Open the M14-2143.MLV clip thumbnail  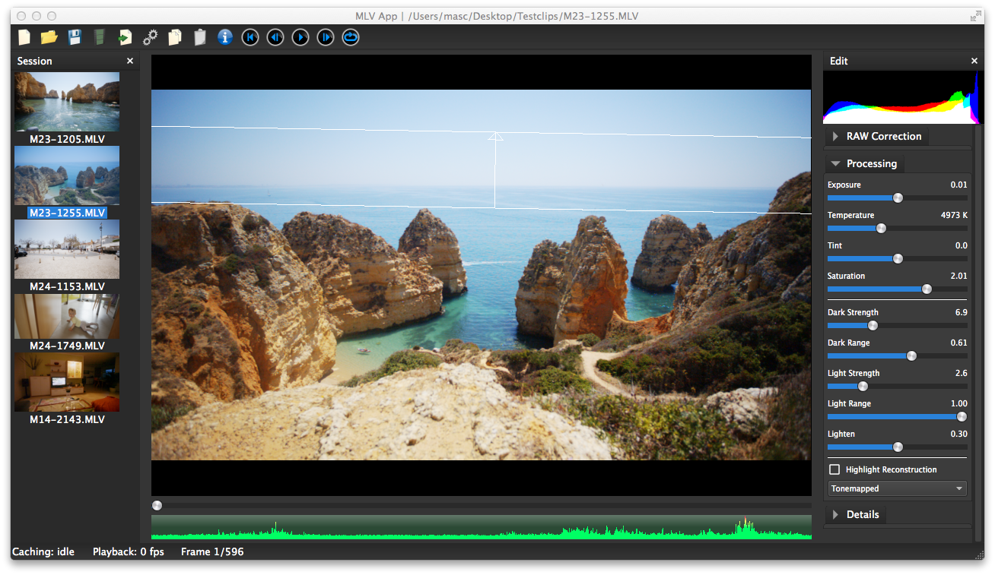(67, 382)
